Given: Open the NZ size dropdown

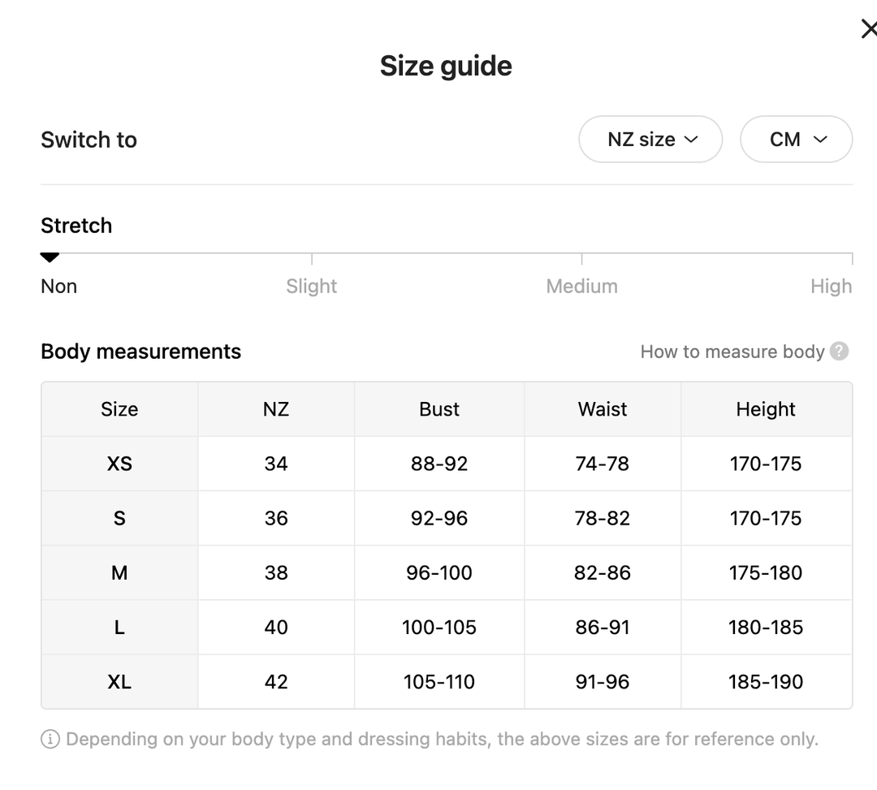Looking at the screenshot, I should [x=650, y=140].
